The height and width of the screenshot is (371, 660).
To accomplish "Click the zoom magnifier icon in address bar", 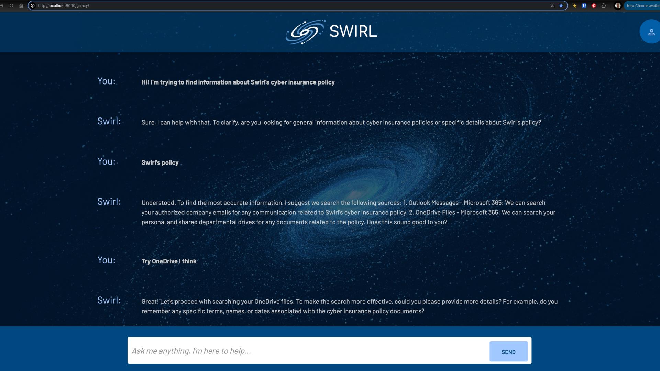I will (x=552, y=5).
